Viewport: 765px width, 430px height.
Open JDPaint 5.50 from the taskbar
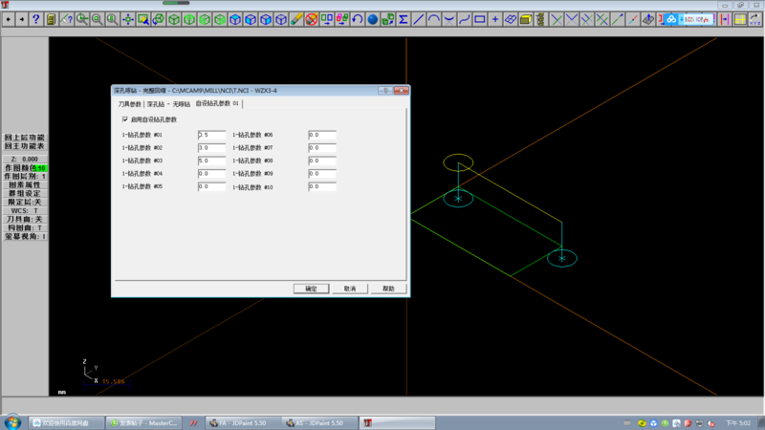(x=239, y=422)
